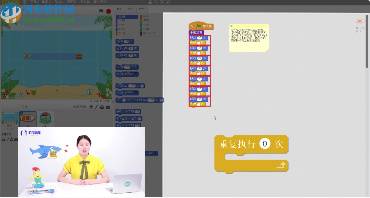Click the 0 field in 重复执行 block

pyautogui.click(x=265, y=144)
